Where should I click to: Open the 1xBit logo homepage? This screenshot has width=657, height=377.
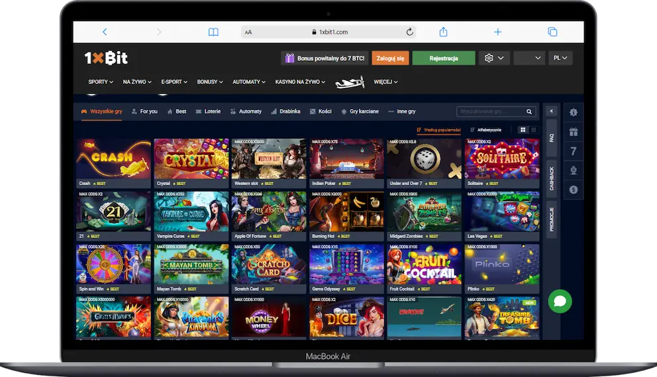105,58
